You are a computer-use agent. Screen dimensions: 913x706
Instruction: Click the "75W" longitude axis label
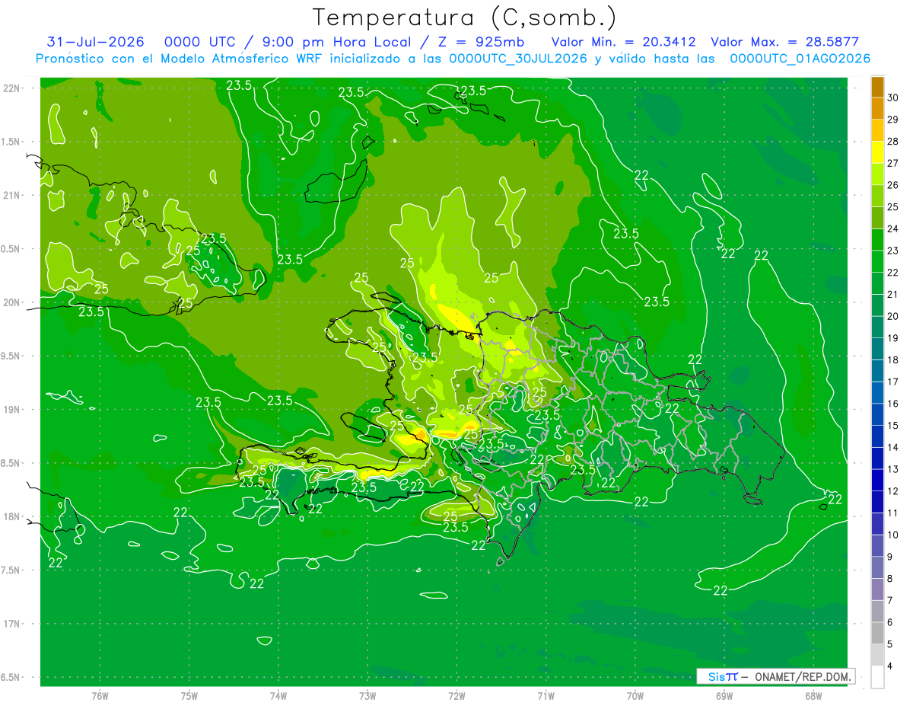click(x=189, y=696)
